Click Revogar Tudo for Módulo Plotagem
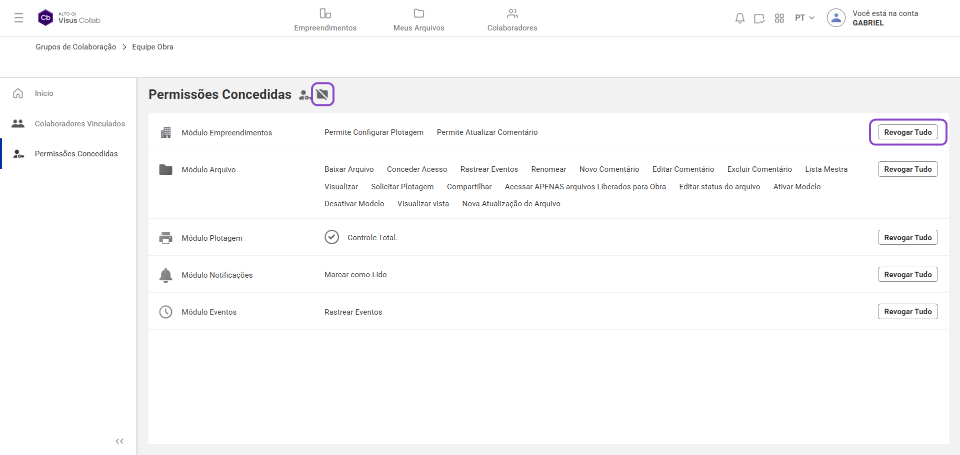 point(907,238)
